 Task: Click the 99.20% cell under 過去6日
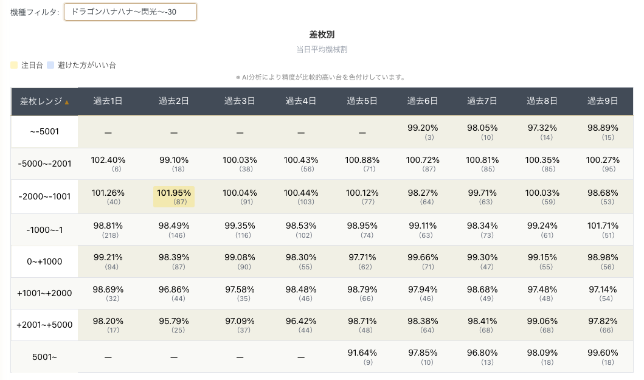(423, 131)
